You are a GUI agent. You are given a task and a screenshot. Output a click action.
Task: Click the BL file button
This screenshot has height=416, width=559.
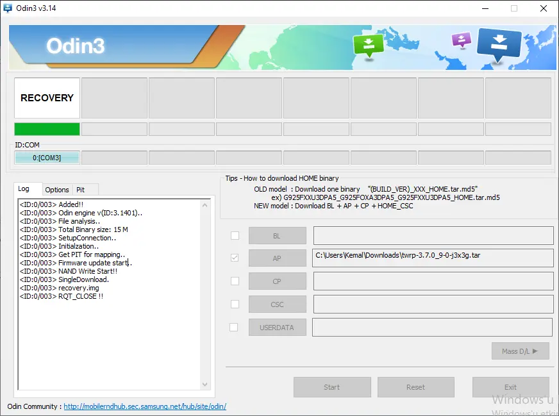(x=278, y=236)
